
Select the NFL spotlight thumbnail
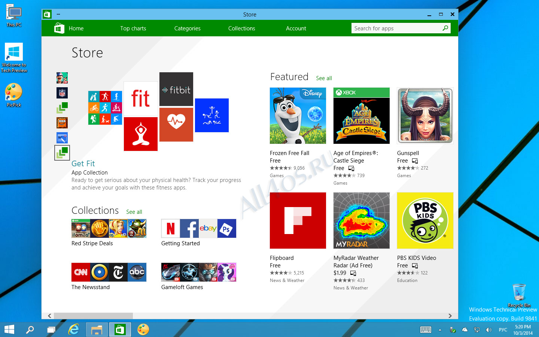(62, 93)
